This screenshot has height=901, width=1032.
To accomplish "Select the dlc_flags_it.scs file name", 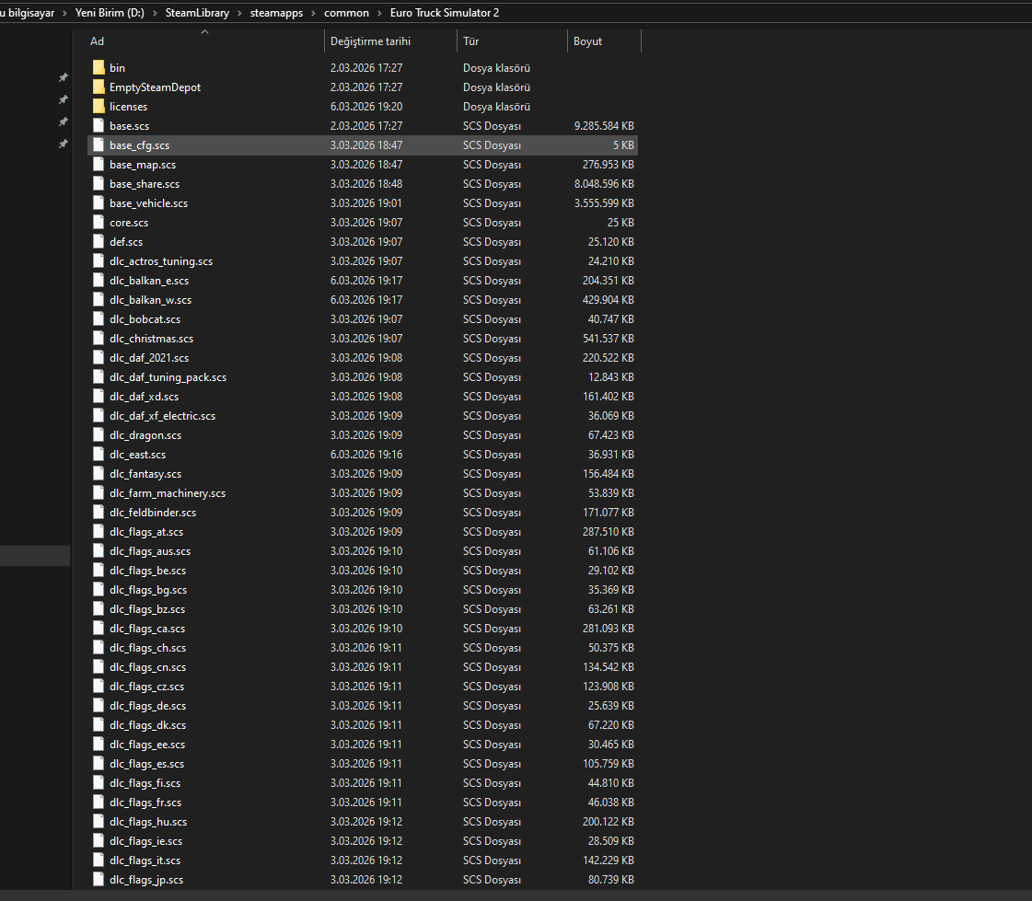I will coord(145,861).
